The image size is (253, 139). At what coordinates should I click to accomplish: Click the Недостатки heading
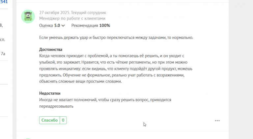50,94
